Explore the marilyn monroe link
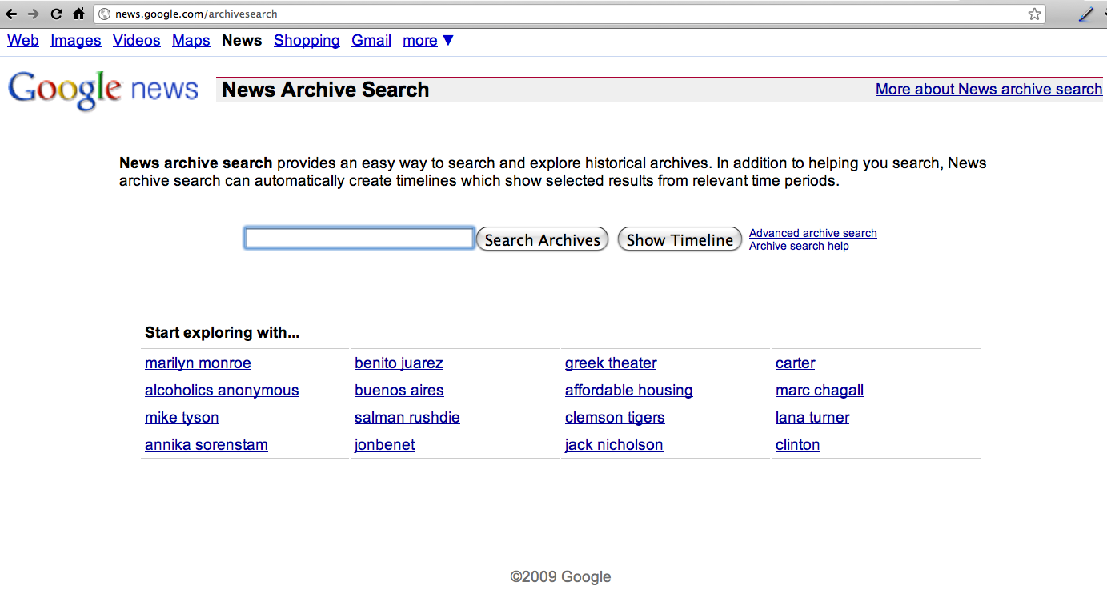This screenshot has width=1107, height=594. [x=198, y=363]
